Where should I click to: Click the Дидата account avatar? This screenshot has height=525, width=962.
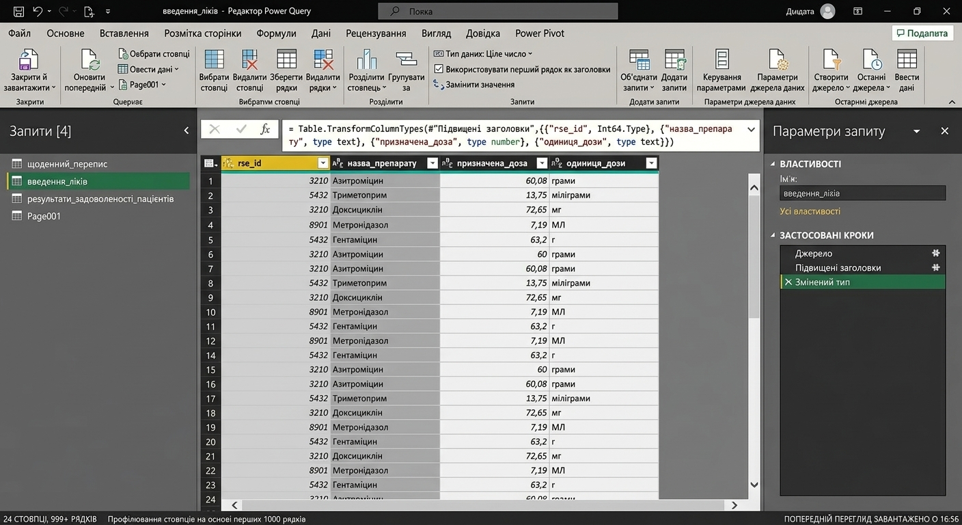[827, 11]
